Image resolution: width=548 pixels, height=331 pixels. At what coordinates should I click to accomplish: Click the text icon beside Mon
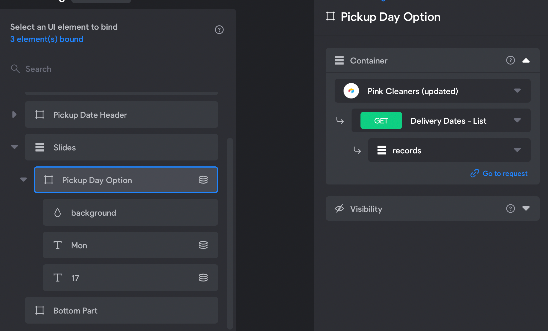pos(58,245)
